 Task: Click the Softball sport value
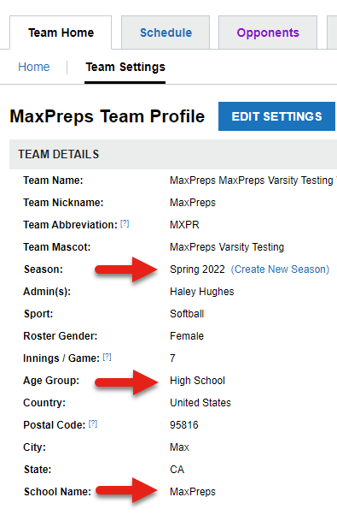tap(187, 314)
